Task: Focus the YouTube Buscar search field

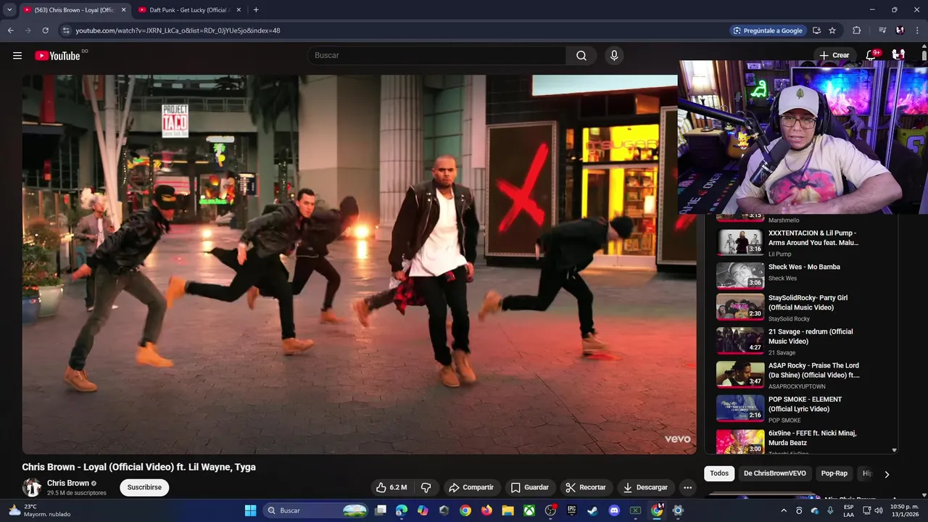Action: click(x=437, y=56)
